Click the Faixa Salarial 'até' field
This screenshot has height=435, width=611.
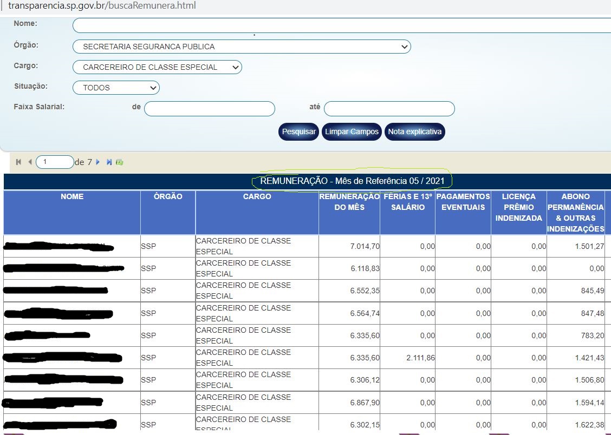[x=389, y=109]
